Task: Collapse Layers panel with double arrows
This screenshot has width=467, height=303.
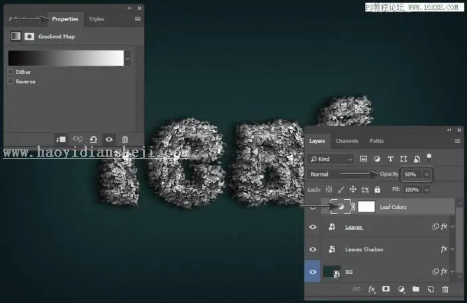Action: coord(449,130)
